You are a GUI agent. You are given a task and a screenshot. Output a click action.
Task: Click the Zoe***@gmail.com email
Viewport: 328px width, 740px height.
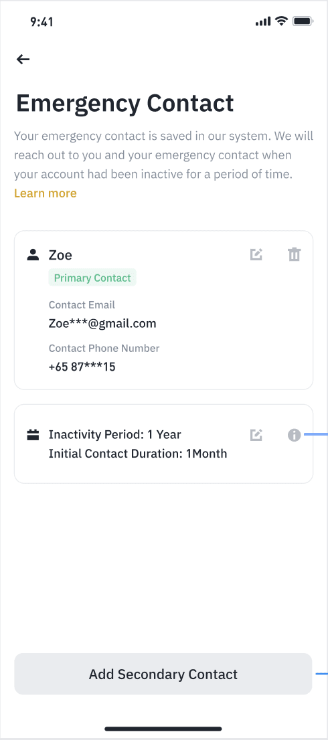(x=102, y=324)
